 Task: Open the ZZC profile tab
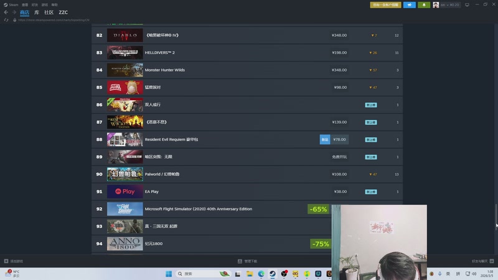(63, 12)
